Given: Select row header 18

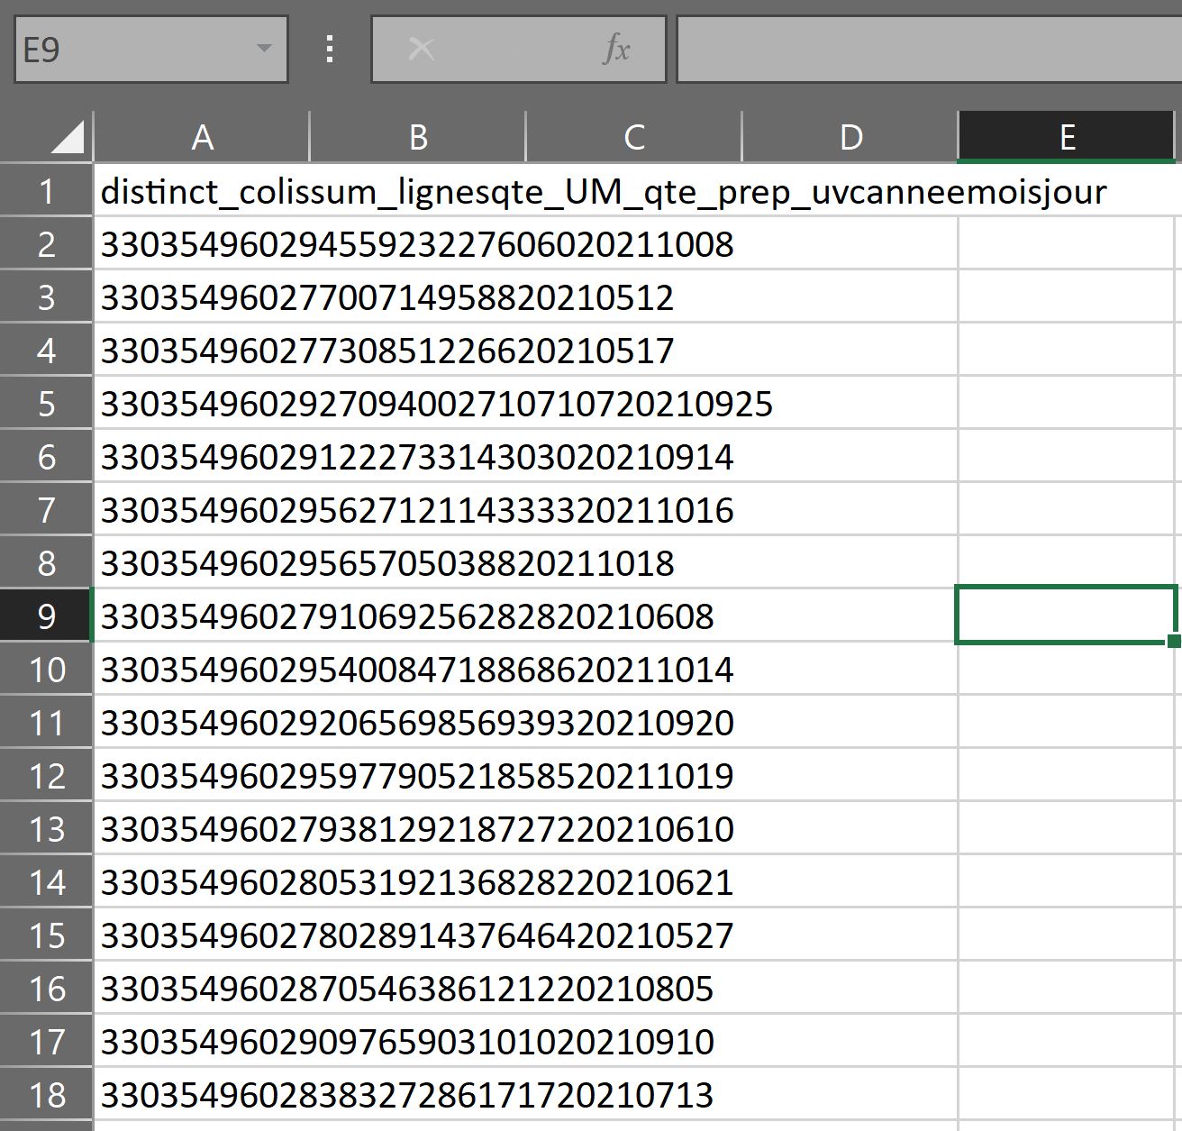Looking at the screenshot, I should pyautogui.click(x=46, y=1094).
